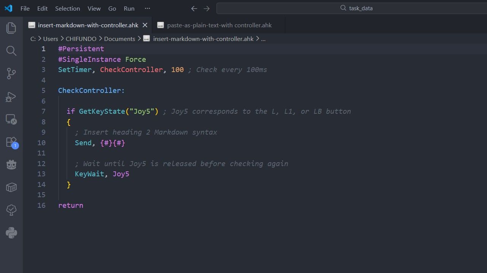Open the Explorer view in the activity bar
Image resolution: width=487 pixels, height=273 pixels.
[11, 28]
